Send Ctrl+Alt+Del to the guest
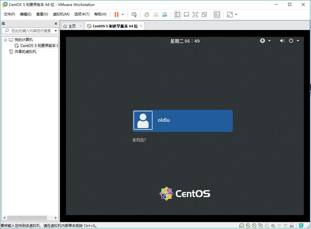 coord(134,14)
